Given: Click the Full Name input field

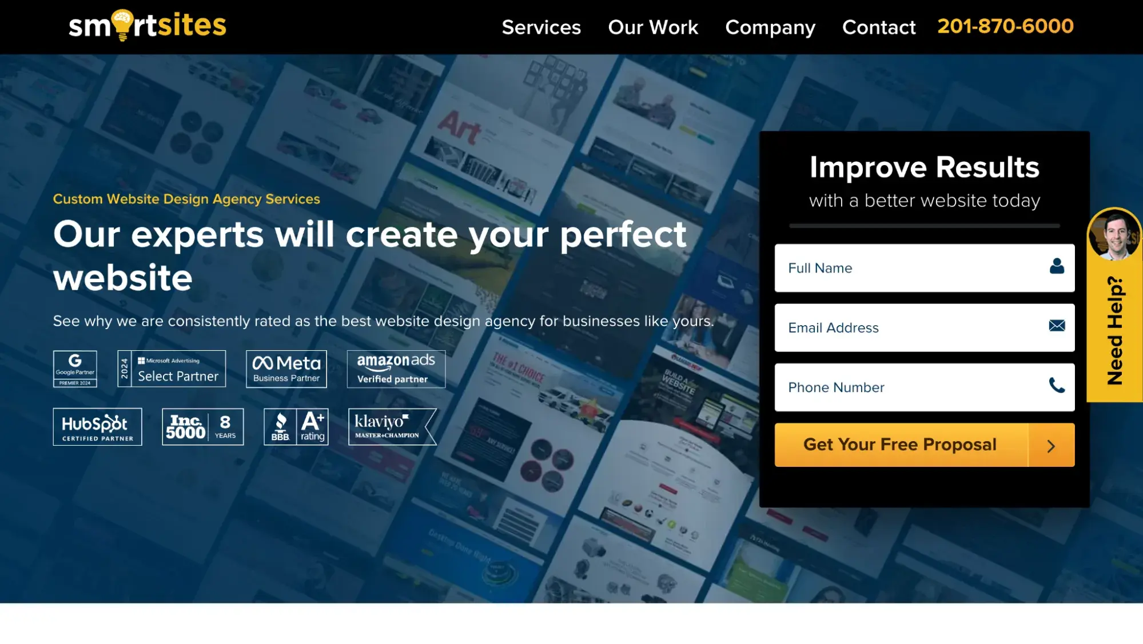Looking at the screenshot, I should point(924,267).
